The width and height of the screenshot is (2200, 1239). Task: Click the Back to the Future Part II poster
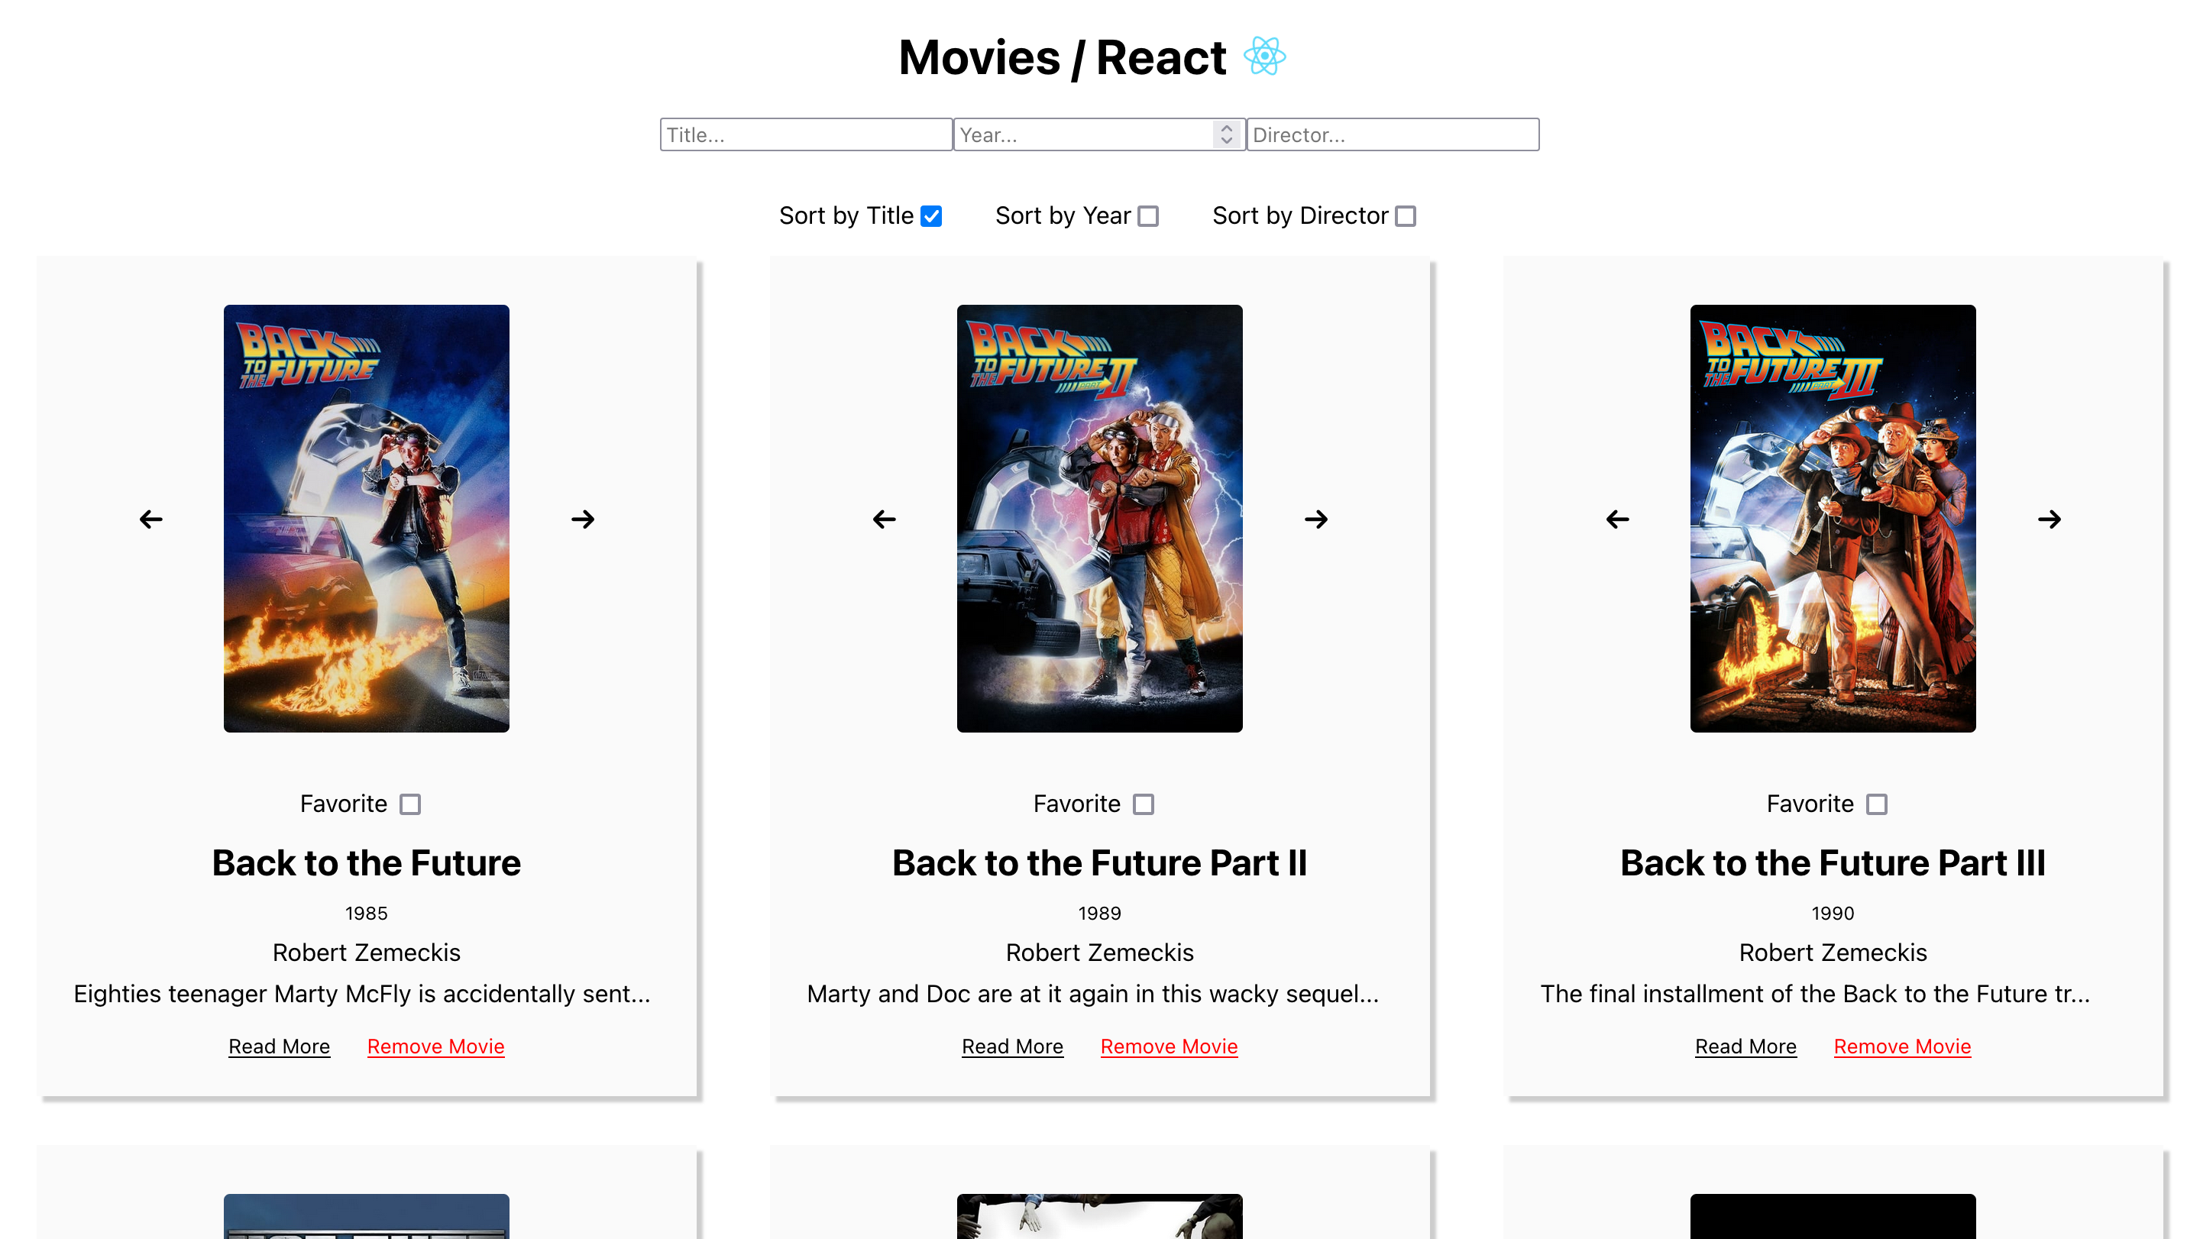(1099, 519)
